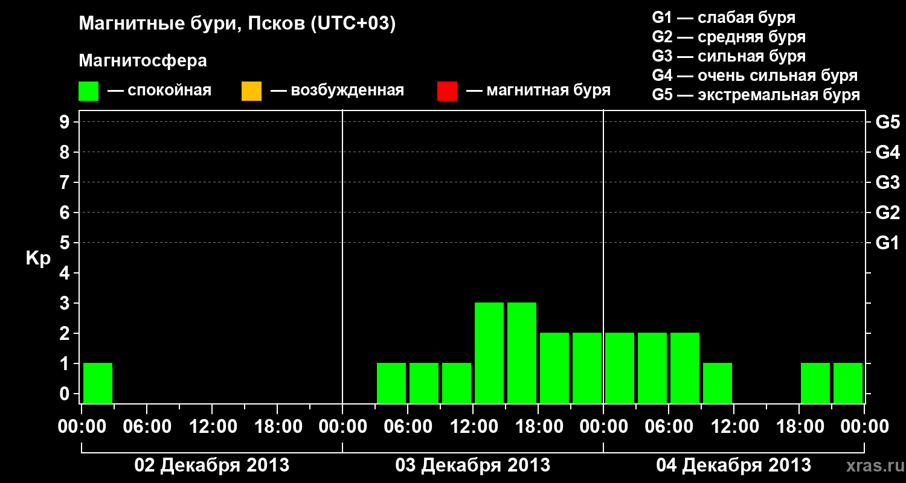Click the green "спокойная" legend swatch
The width and height of the screenshot is (906, 483).
coord(88,91)
